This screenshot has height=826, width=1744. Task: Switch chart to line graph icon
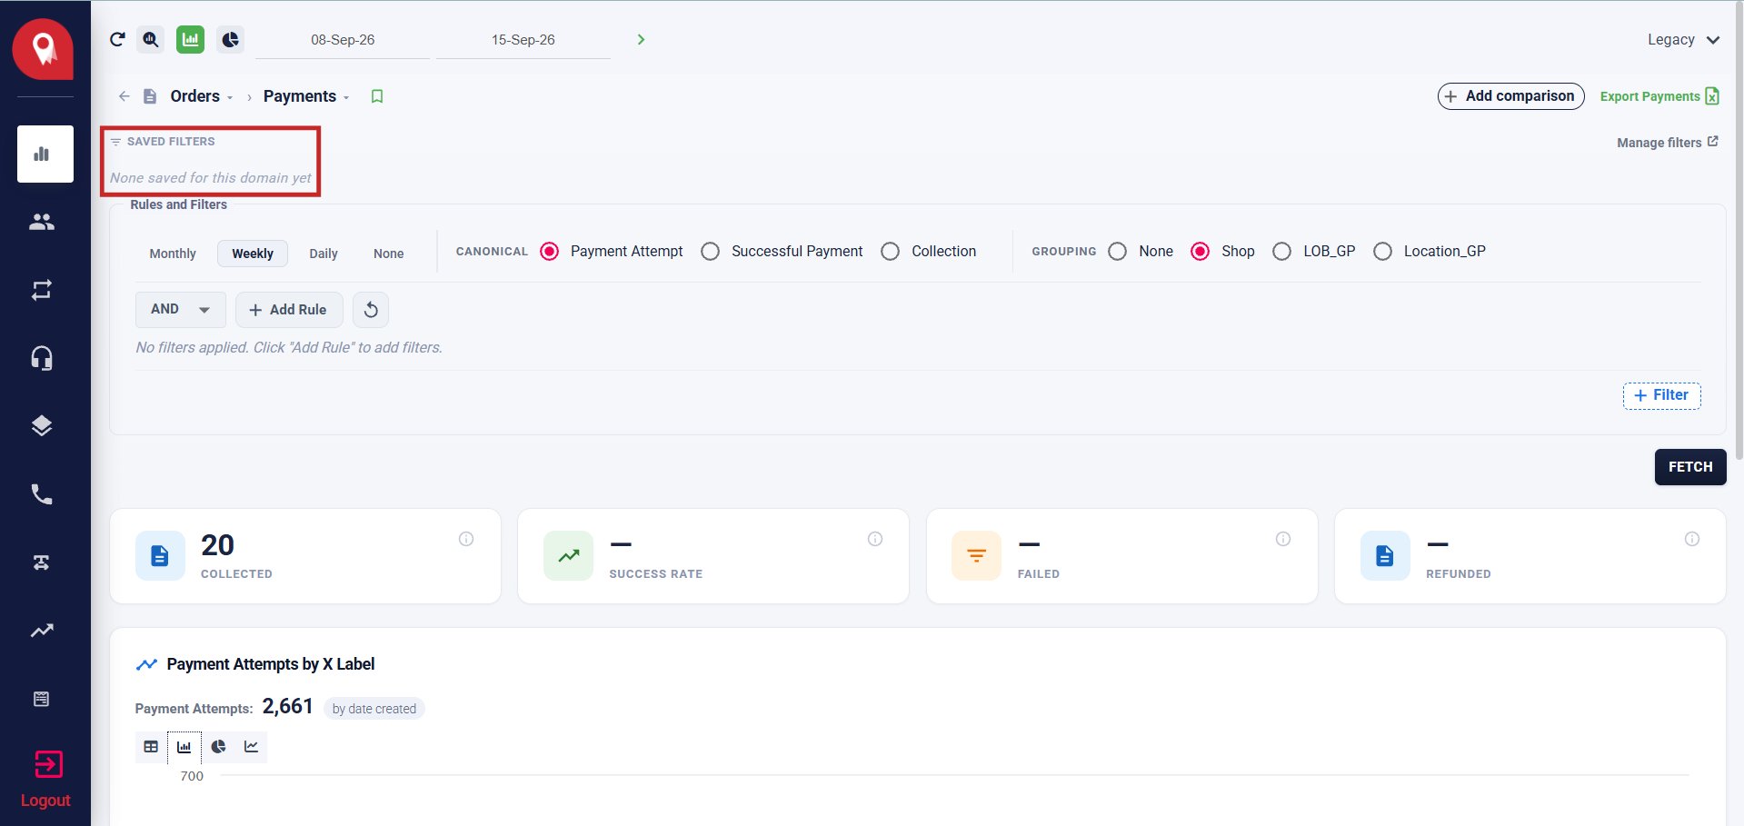pos(252,747)
